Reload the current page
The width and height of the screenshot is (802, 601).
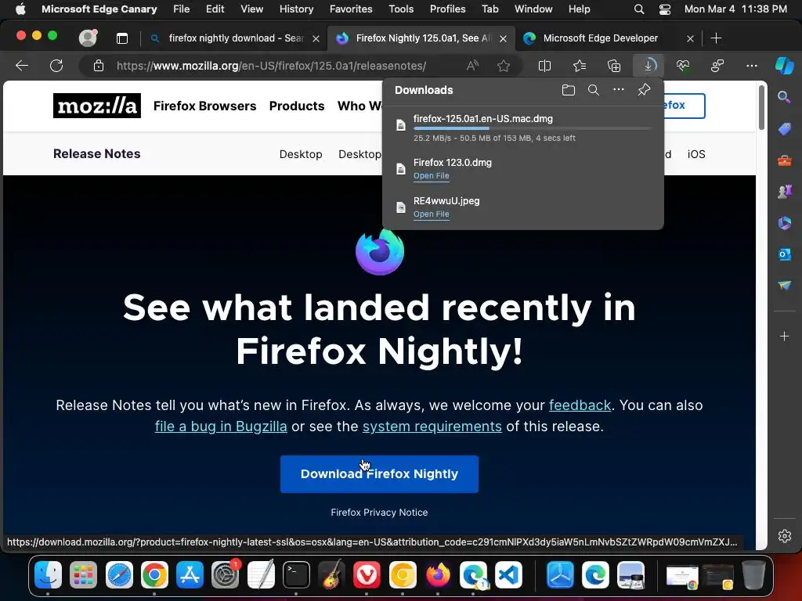click(x=56, y=66)
